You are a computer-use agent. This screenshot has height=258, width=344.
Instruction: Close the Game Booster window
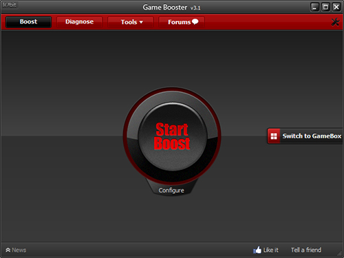click(336, 7)
